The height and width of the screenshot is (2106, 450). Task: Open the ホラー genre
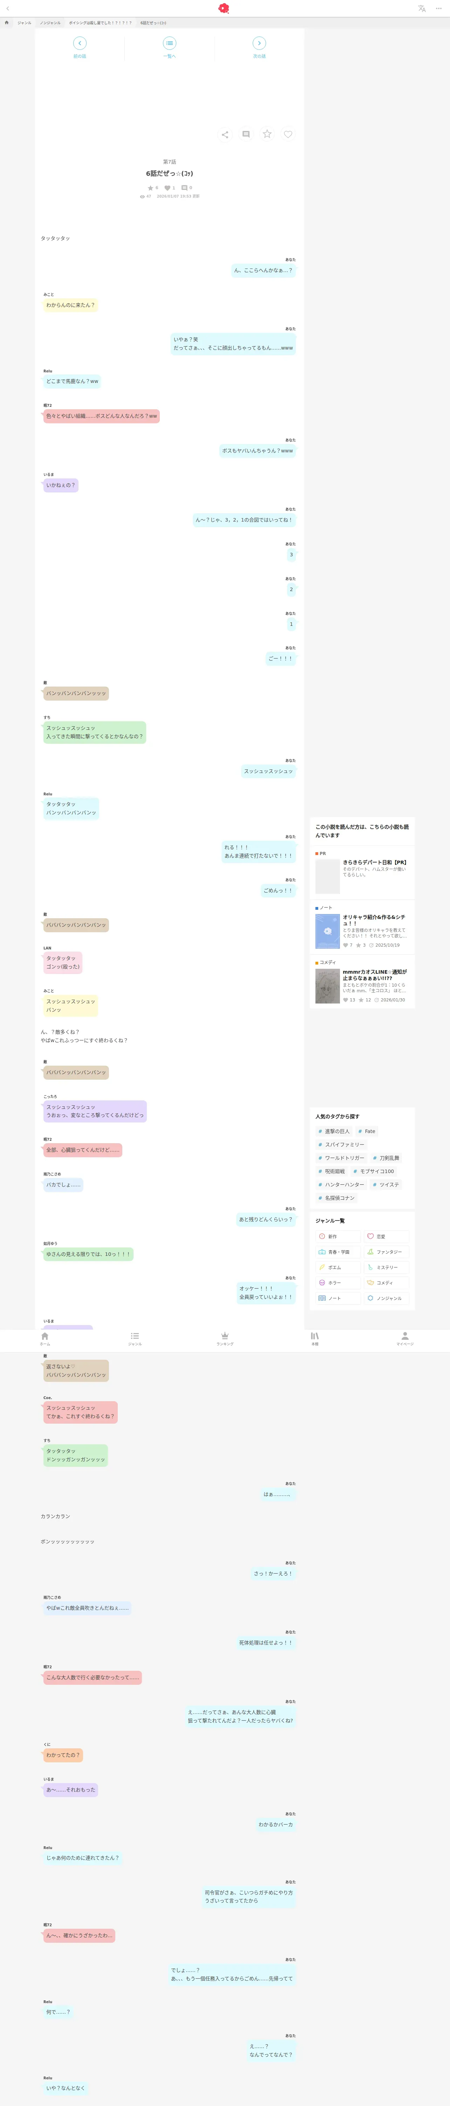[x=338, y=1283]
